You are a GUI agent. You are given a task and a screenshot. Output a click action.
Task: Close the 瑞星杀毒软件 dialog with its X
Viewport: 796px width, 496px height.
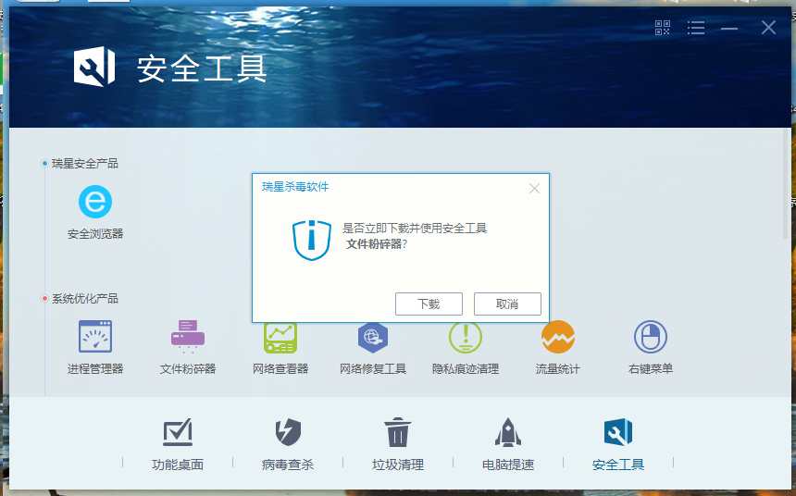pyautogui.click(x=534, y=189)
